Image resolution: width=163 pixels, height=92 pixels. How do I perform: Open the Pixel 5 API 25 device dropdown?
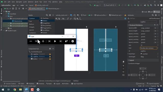point(110,5)
